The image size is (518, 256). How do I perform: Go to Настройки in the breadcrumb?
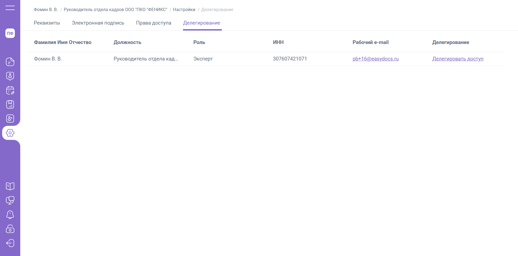click(x=184, y=10)
